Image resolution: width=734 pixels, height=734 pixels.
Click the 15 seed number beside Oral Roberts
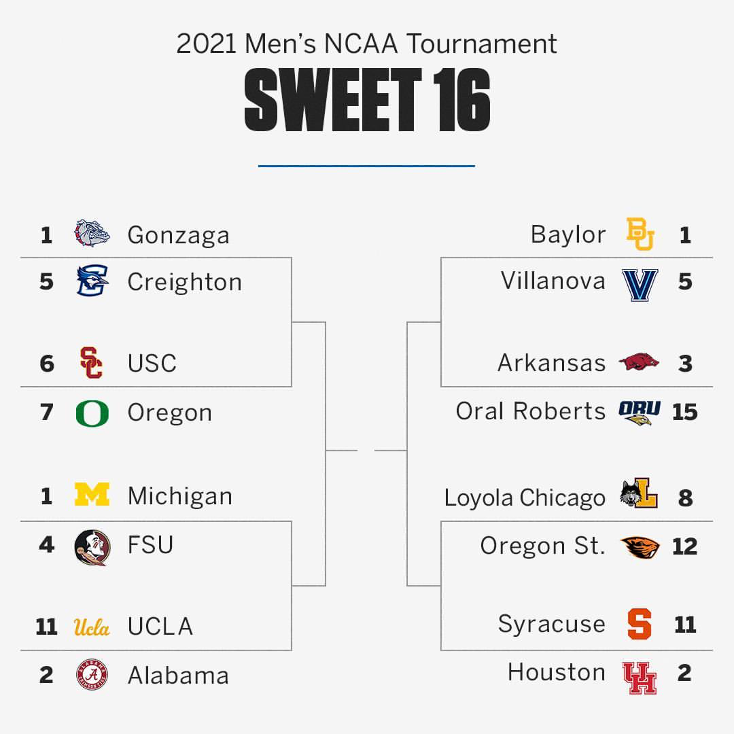pos(684,412)
